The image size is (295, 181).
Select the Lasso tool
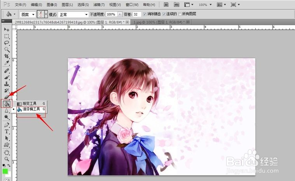7,43
